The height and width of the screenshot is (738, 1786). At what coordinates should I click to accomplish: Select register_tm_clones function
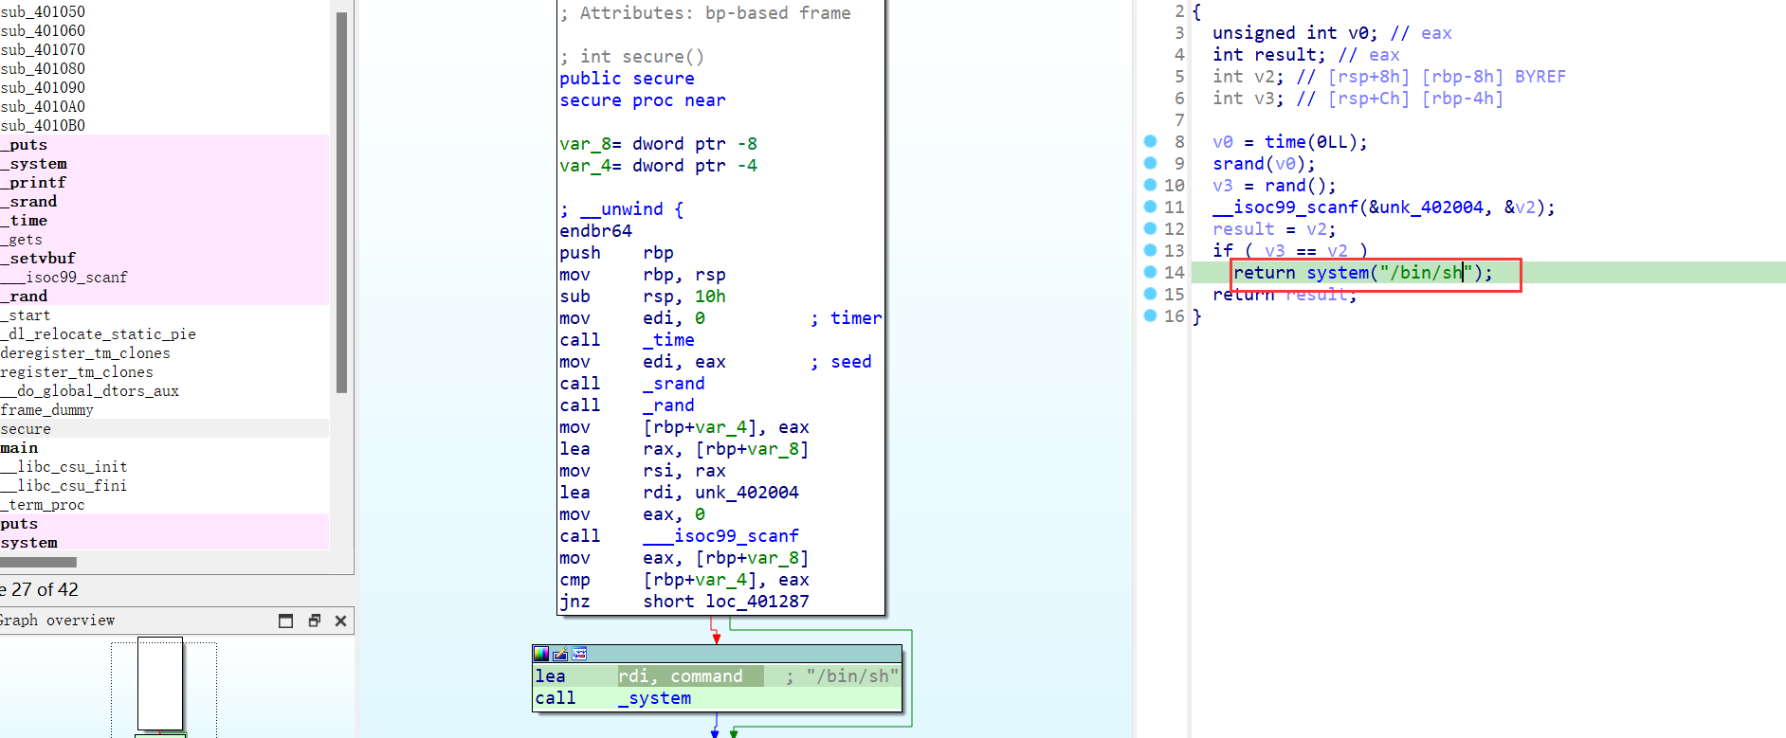click(x=164, y=371)
